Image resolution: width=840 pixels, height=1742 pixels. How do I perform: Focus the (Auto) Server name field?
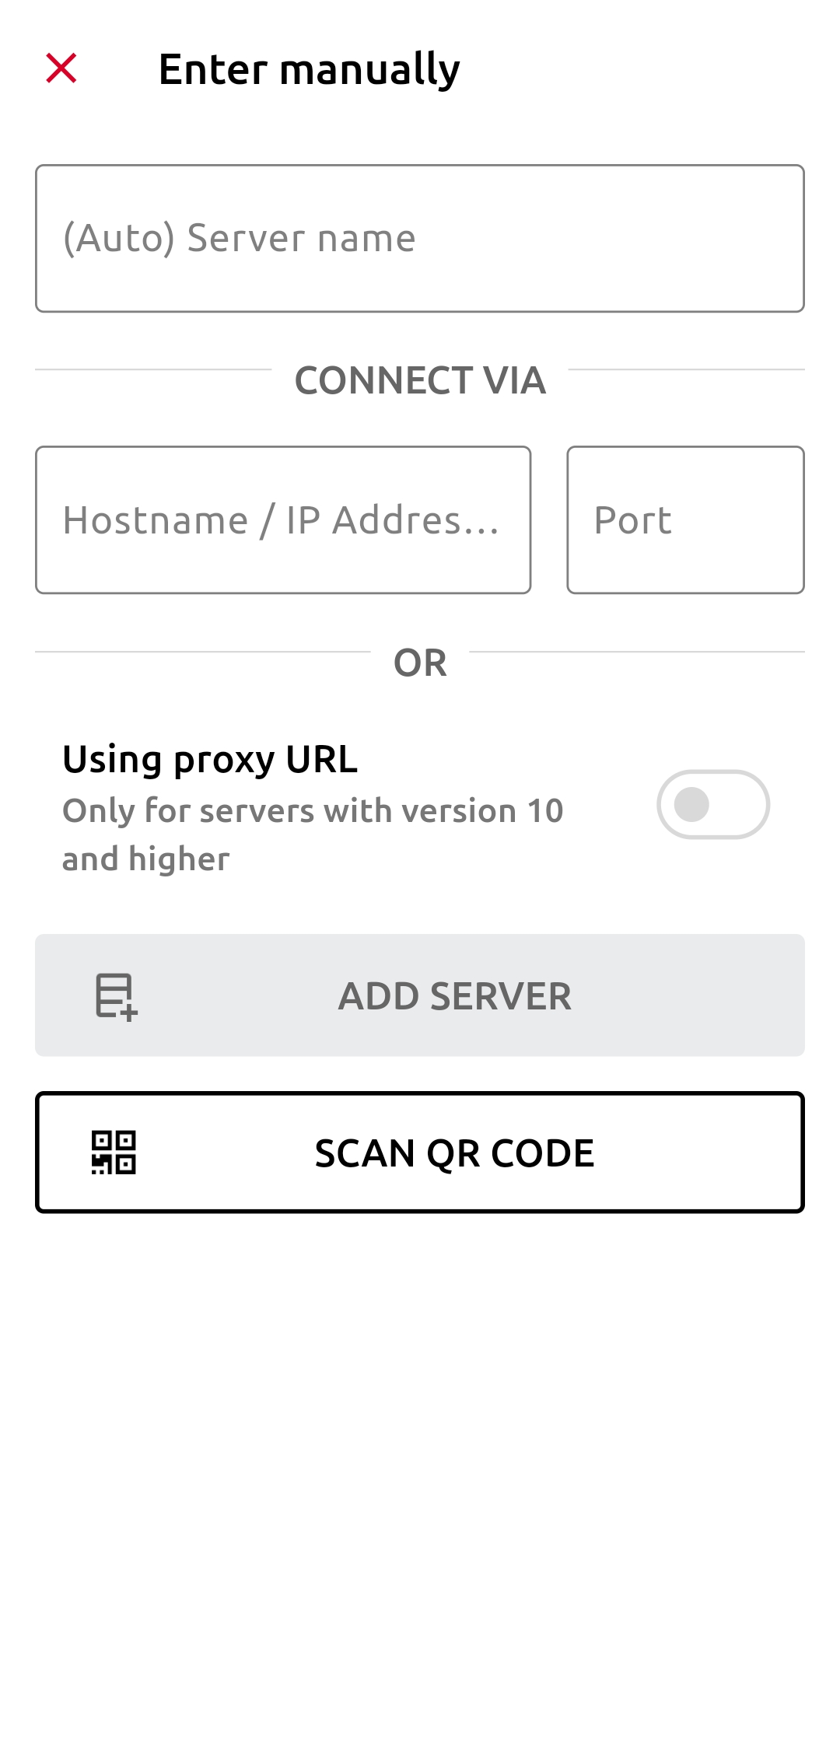pos(420,238)
